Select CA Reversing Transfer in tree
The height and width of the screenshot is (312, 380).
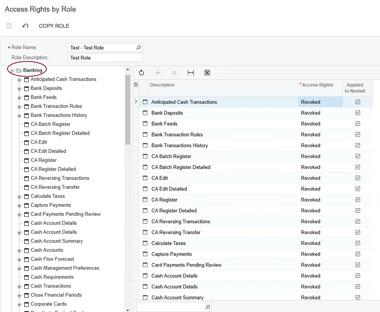(x=55, y=187)
